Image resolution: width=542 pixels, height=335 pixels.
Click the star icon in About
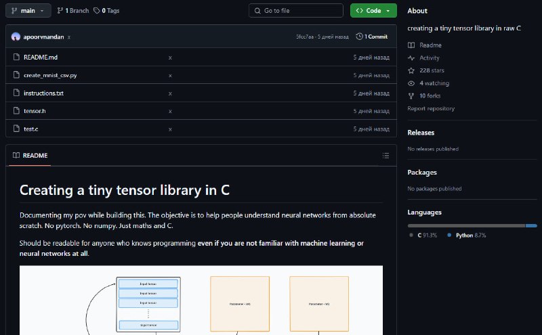[411, 70]
